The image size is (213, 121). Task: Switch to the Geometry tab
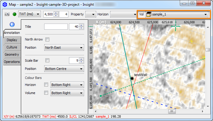click(12, 54)
